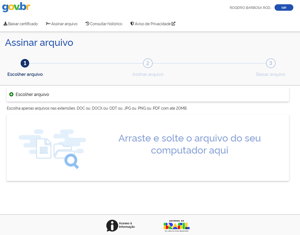Select step 3 circle labeled Baixar arquivo

pyautogui.click(x=271, y=63)
